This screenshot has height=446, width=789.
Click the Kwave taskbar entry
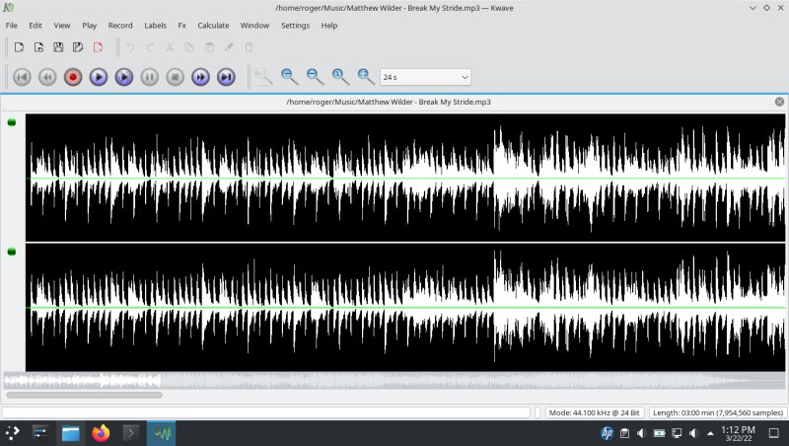[x=162, y=433]
